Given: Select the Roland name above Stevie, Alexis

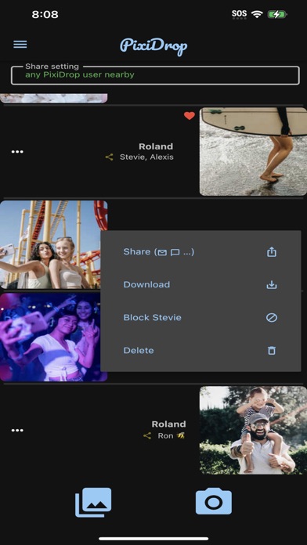Looking at the screenshot, I should (x=156, y=146).
